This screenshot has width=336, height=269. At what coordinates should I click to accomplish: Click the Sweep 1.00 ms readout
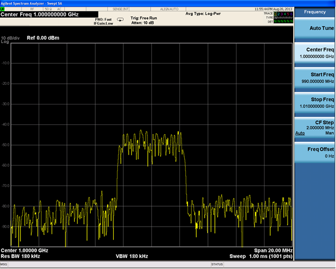pos(260,256)
